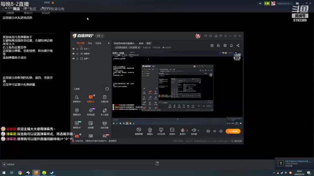
Task: Toggle visibility of 弹幕秀 source
Action: [x=73, y=54]
